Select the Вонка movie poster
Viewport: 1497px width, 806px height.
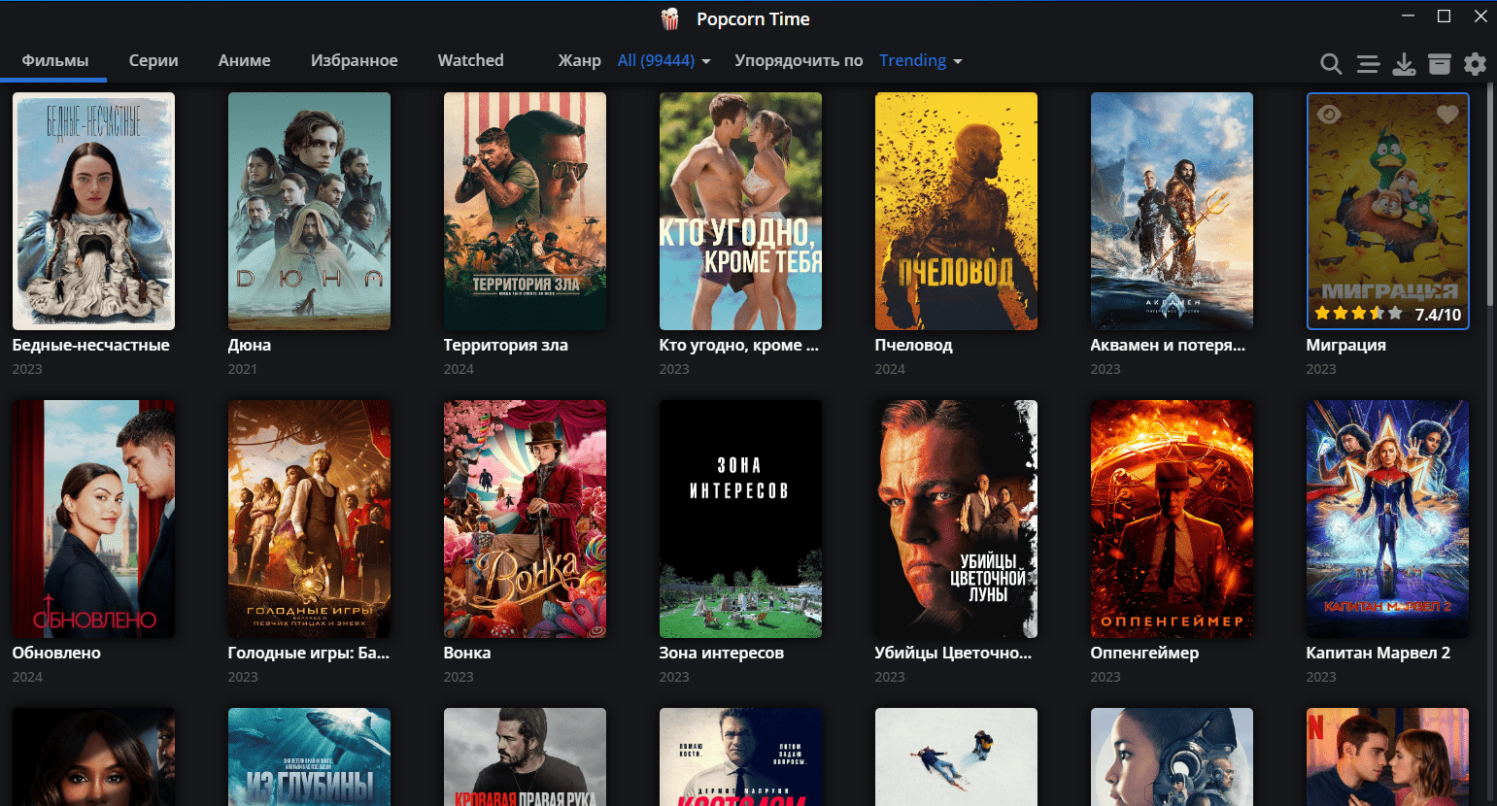(x=525, y=519)
